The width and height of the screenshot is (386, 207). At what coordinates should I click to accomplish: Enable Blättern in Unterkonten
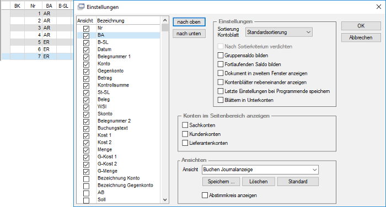coord(221,100)
